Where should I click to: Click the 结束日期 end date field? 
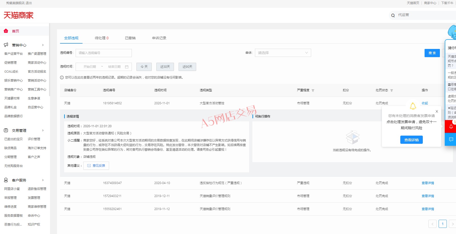coord(114,67)
